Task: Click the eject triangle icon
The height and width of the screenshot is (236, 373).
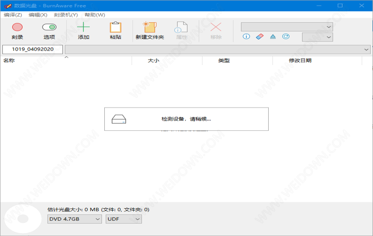Action: coord(273,37)
